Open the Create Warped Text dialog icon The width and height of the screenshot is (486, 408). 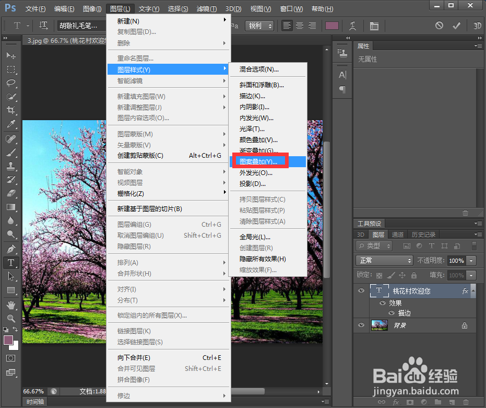352,25
